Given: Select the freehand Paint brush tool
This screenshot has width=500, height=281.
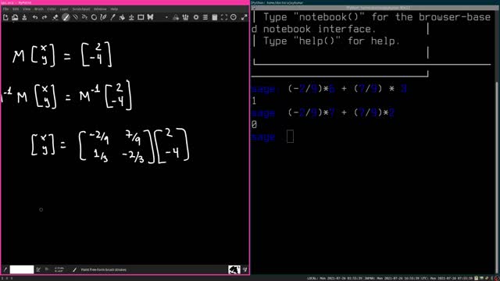Looking at the screenshot, I should pos(66,17).
